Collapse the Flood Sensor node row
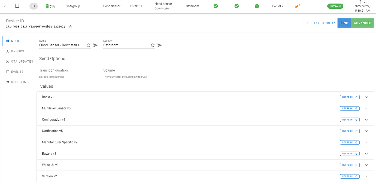 (x=5, y=6)
